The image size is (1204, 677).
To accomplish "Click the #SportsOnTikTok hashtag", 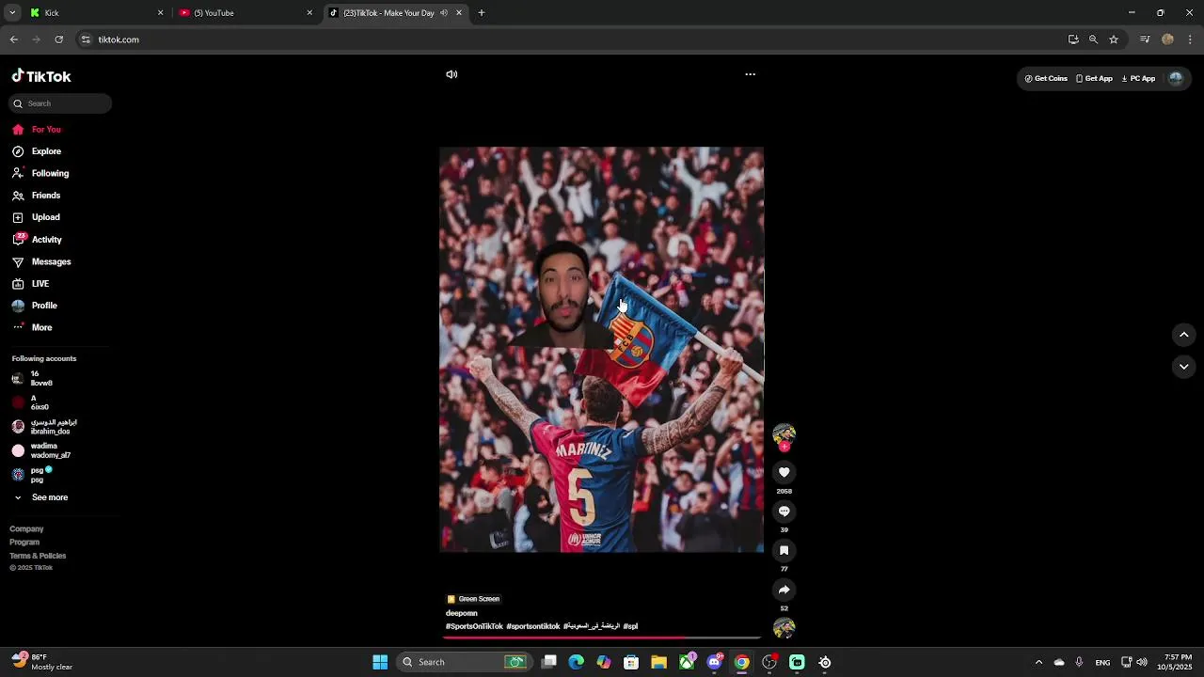I will click(x=474, y=626).
